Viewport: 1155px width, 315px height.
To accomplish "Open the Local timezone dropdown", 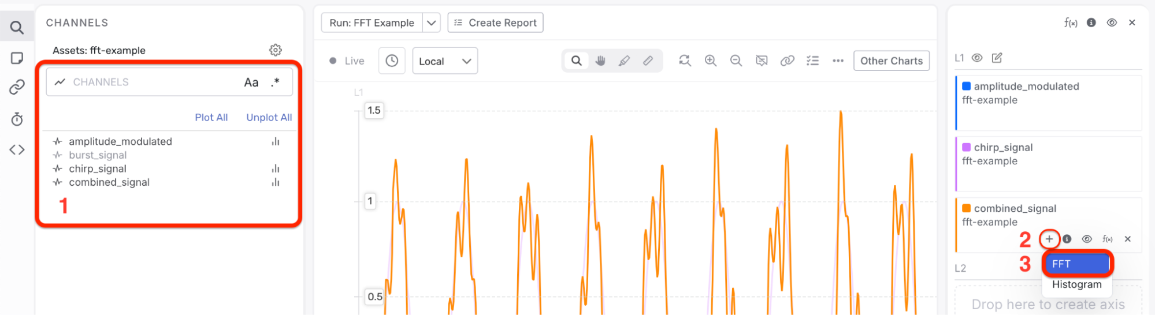I will [445, 61].
